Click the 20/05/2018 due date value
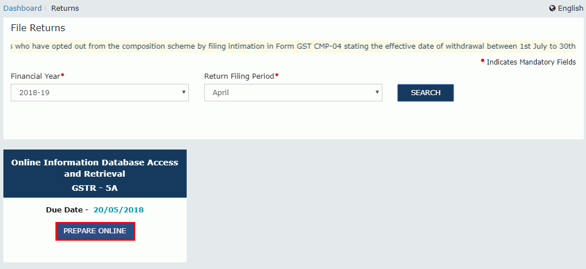Screen dimensions: 586x269 [x=119, y=210]
